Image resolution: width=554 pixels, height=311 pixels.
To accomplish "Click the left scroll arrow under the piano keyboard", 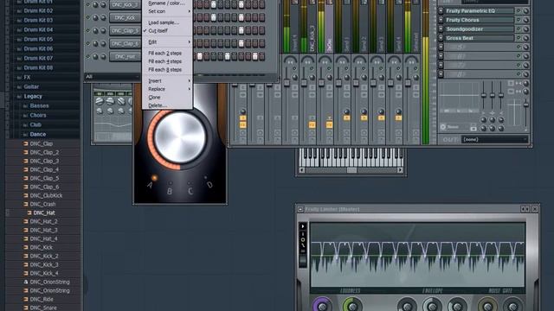I will click(302, 170).
